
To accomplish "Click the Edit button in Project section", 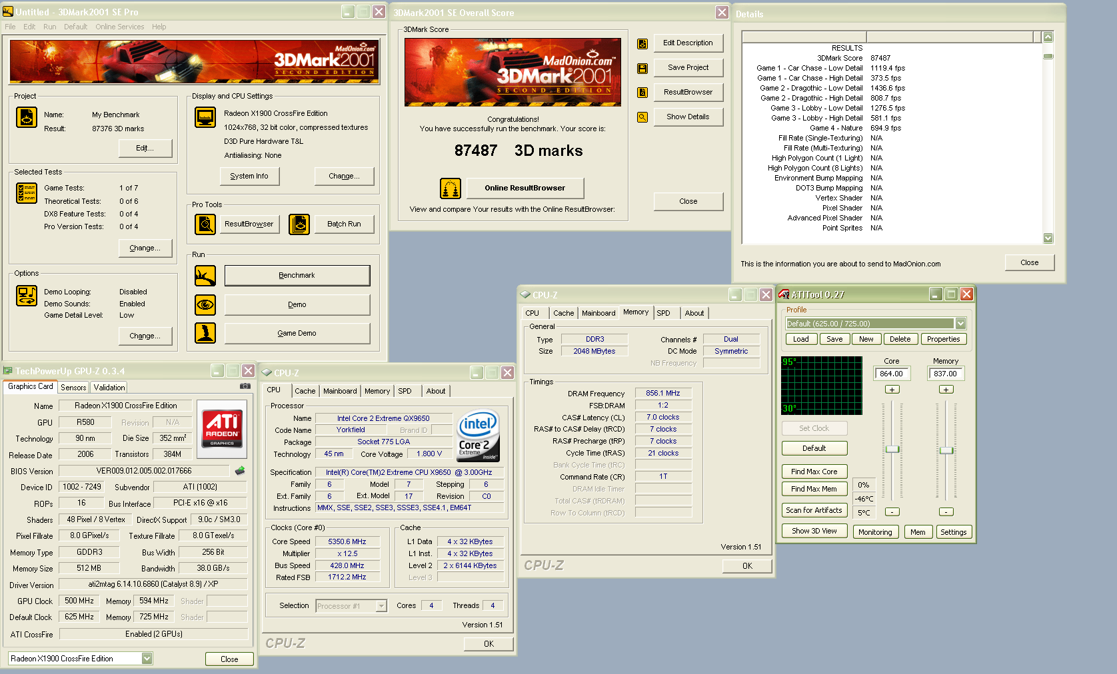I will tap(145, 148).
